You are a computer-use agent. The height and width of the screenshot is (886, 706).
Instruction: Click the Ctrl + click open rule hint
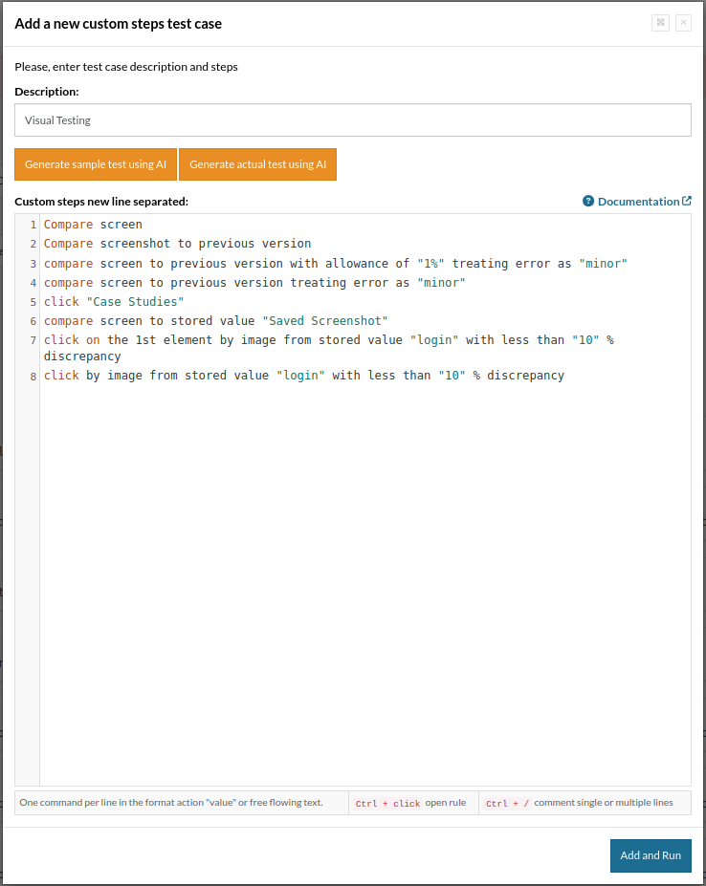[411, 803]
